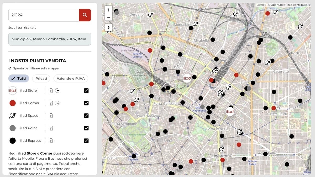Click the fibra icon in iliad Corner row

57,103
